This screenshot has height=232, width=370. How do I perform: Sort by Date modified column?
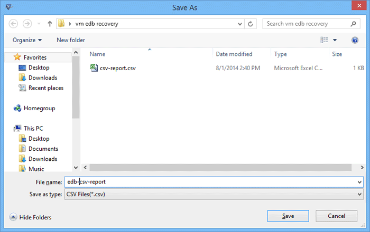coord(234,54)
